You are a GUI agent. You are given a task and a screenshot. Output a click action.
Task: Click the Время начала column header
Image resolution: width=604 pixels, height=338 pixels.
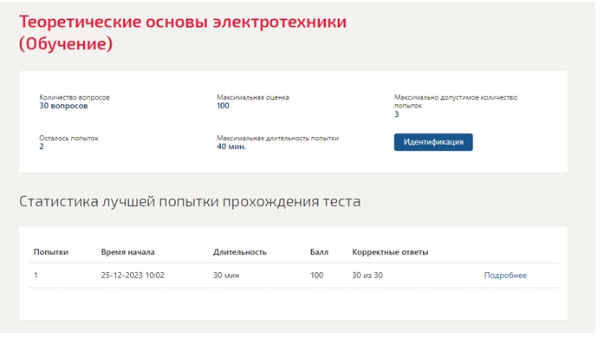coord(127,252)
